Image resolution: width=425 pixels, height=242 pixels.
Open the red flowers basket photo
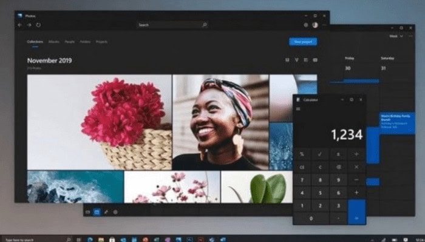coord(100,122)
